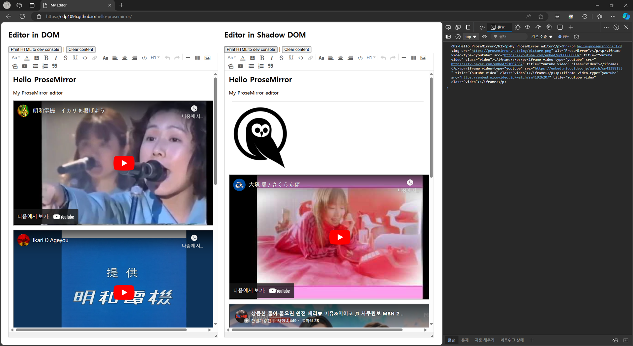Apply underline in the DOM editor toolbar
633x346 pixels.
[75, 58]
